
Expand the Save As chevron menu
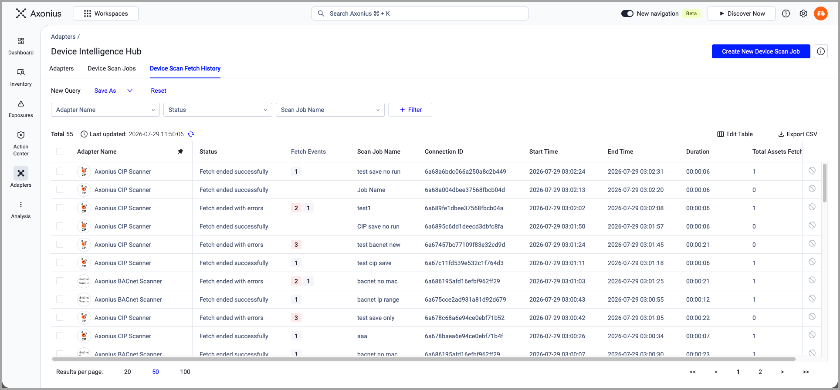(130, 91)
